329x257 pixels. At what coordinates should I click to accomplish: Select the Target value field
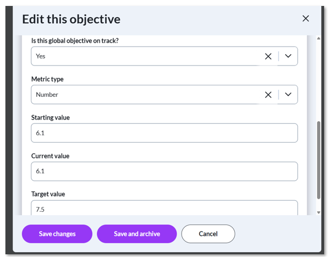(x=164, y=208)
